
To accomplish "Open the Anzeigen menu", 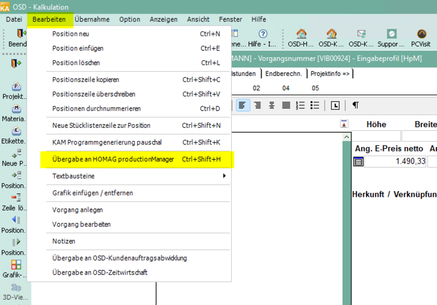I will 163,19.
